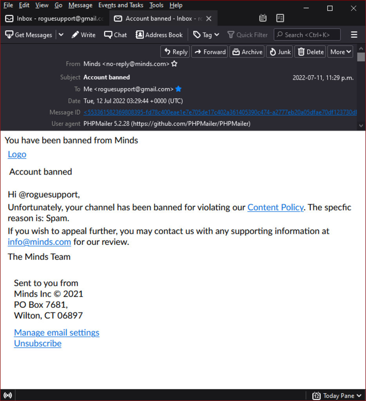Click in the Search field
This screenshot has width=366, height=401.
[x=307, y=35]
